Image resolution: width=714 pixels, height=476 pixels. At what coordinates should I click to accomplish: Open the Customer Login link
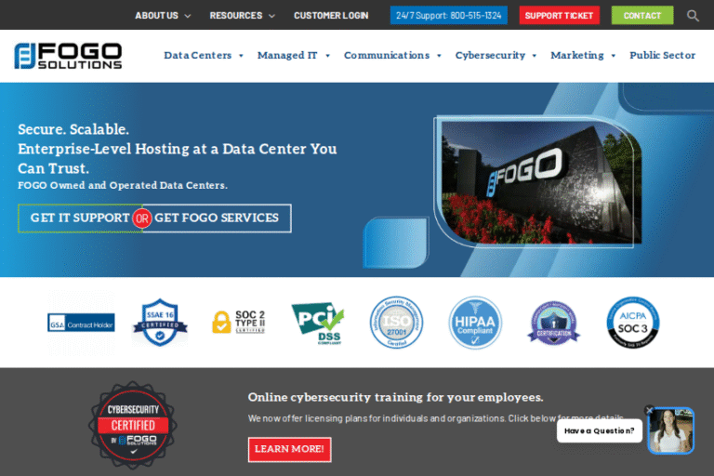click(x=331, y=16)
